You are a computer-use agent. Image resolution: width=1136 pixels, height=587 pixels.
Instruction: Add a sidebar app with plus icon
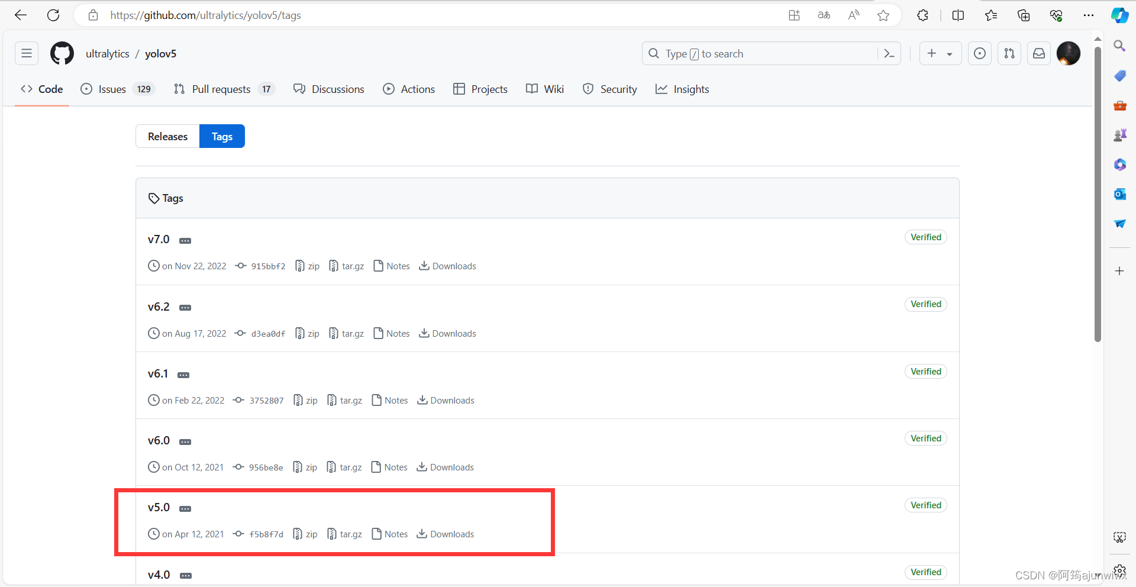[1119, 271]
